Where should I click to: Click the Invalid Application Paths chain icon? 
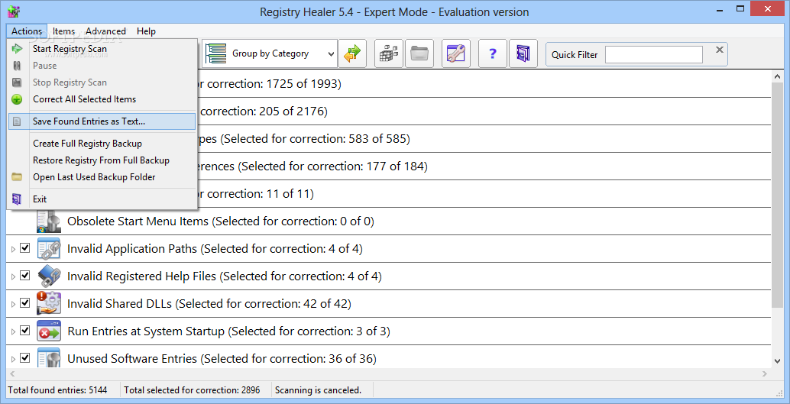click(x=49, y=248)
